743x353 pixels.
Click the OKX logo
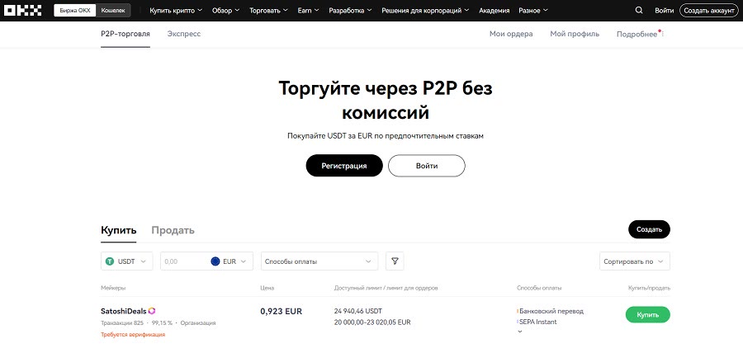[x=23, y=11]
